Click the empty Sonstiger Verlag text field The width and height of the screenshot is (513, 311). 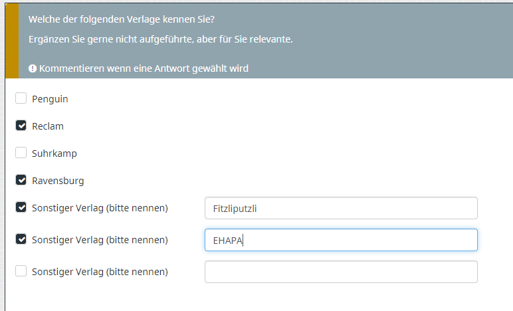pyautogui.click(x=340, y=272)
